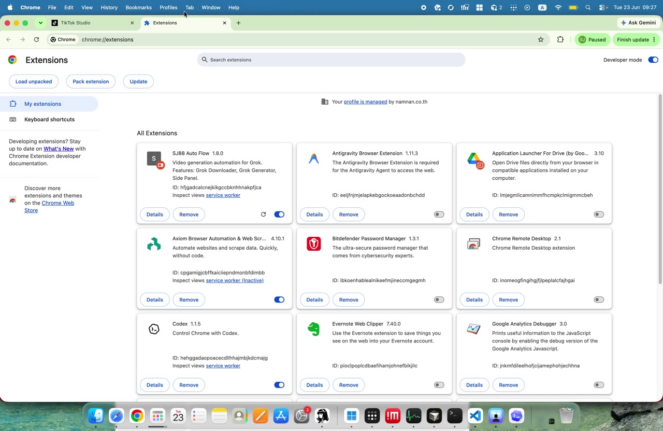The image size is (663, 431).
Task: Switch to the TikTok Studio tab
Action: [93, 23]
